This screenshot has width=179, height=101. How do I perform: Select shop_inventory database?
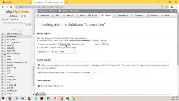point(13,42)
